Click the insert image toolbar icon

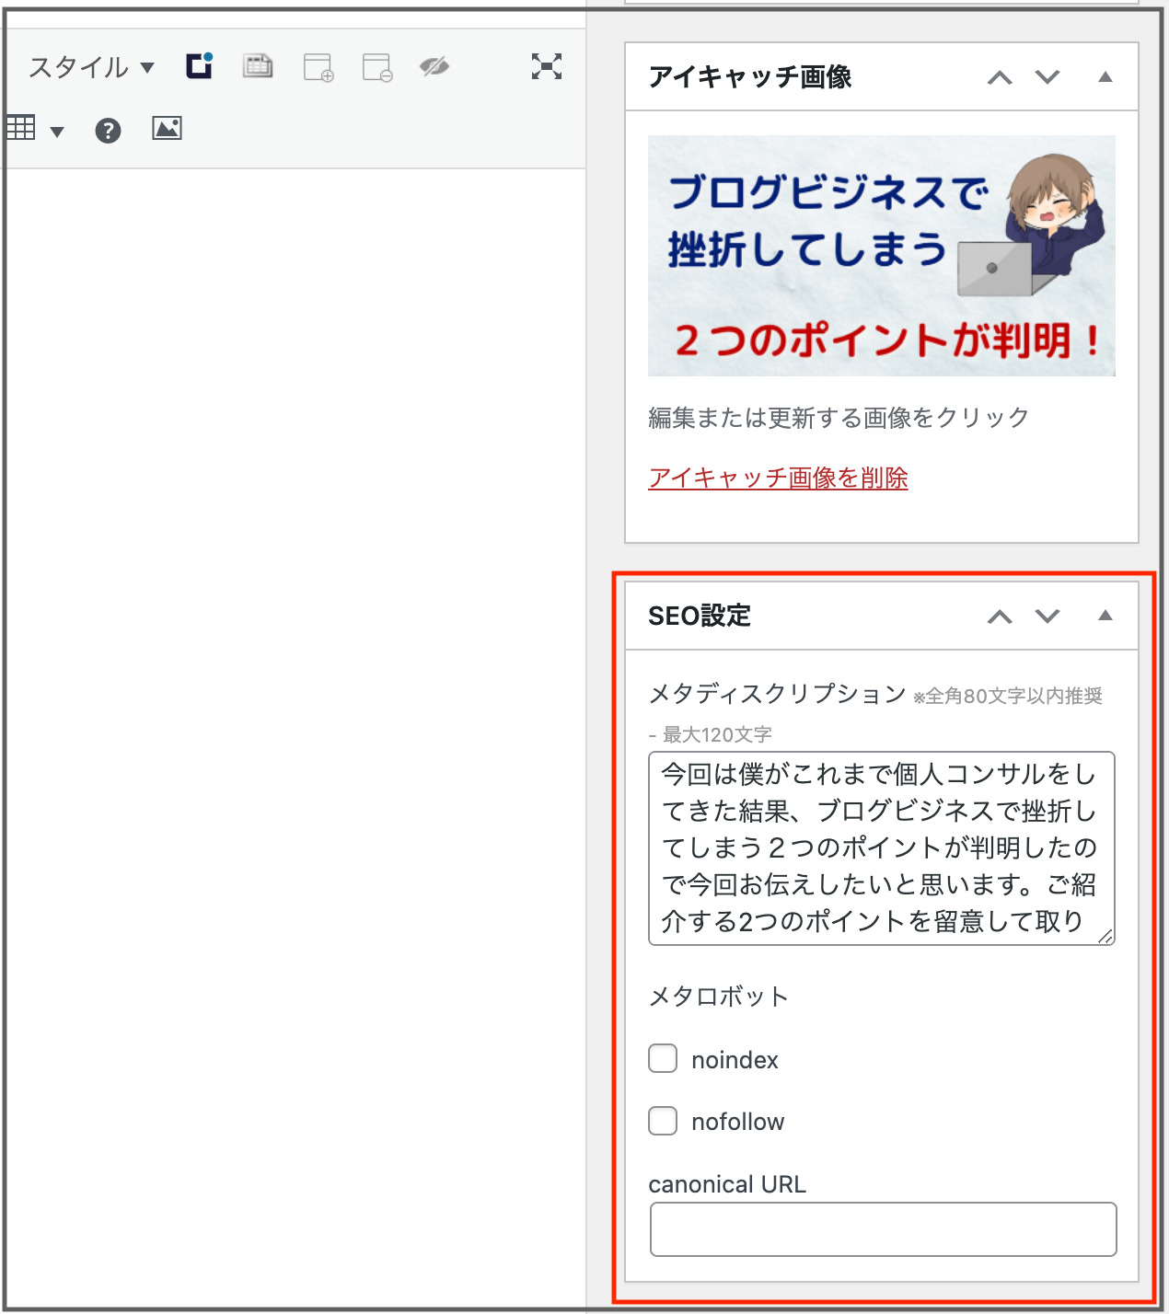coord(167,129)
